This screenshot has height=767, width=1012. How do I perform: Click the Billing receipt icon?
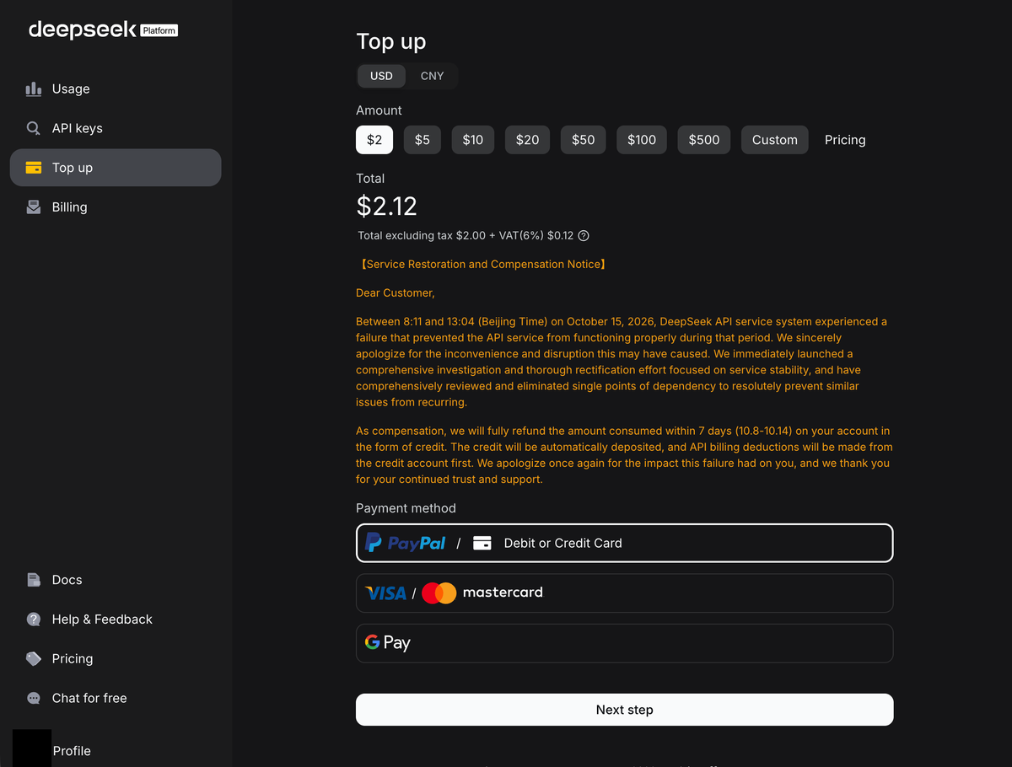[34, 206]
